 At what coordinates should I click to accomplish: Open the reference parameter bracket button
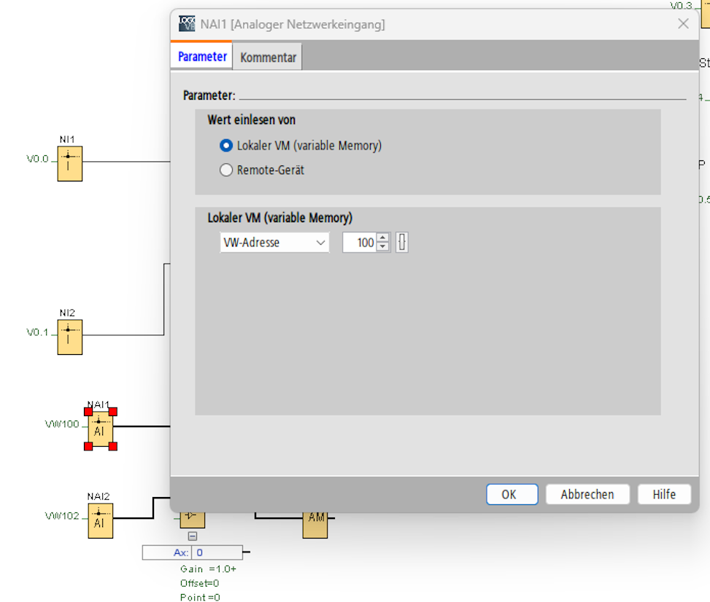[401, 243]
